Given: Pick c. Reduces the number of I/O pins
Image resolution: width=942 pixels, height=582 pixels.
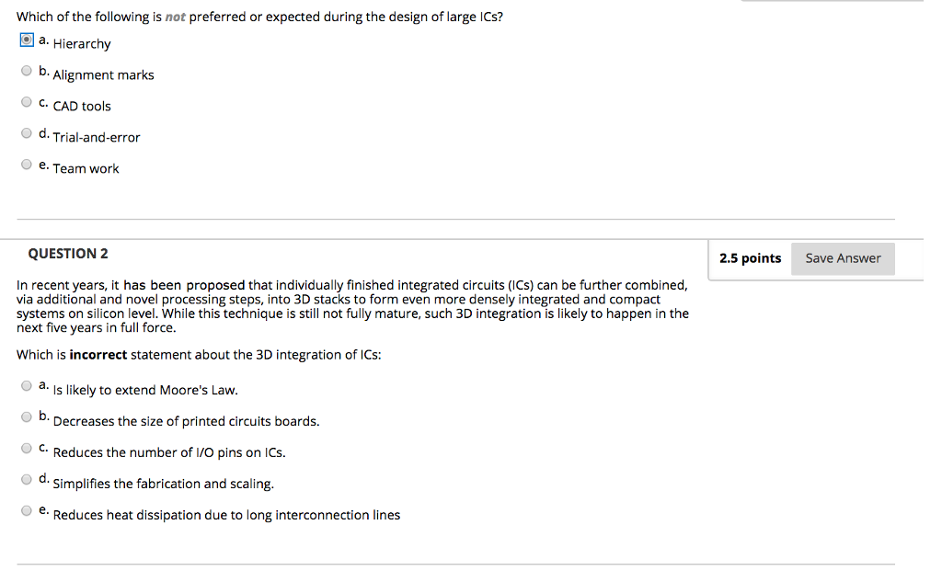Looking at the screenshot, I should tap(27, 448).
